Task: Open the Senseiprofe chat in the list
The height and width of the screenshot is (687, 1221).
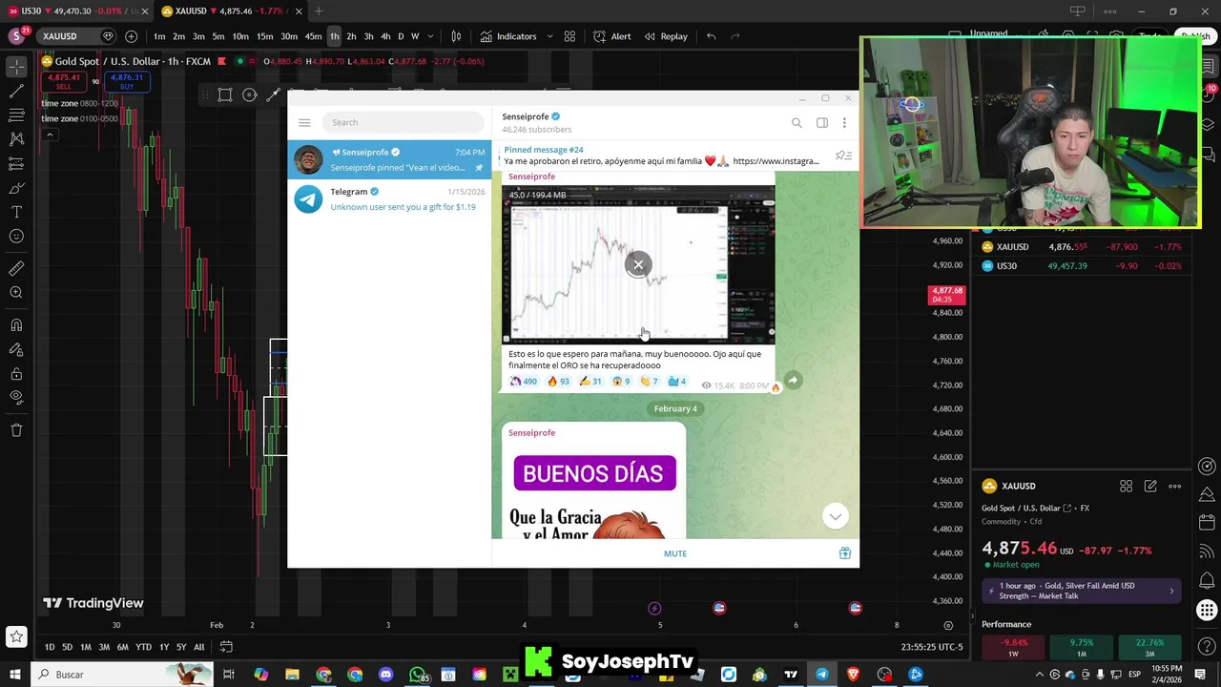Action: (x=389, y=159)
